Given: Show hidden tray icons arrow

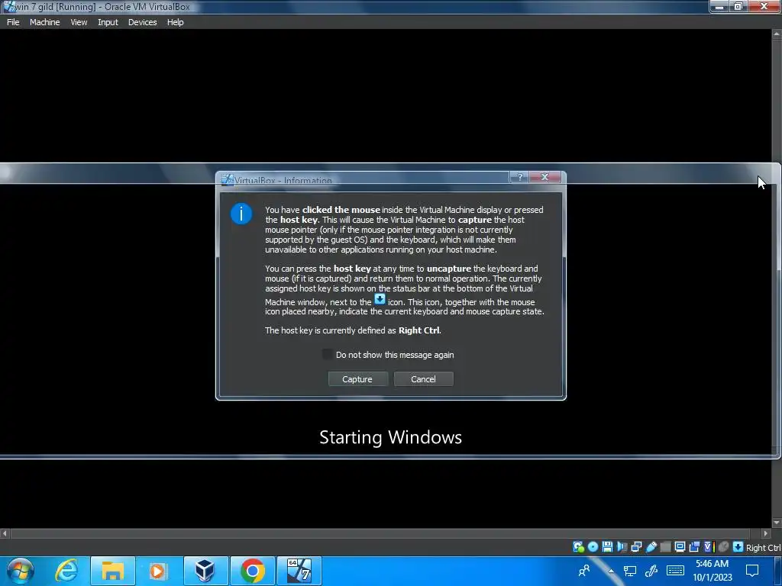Looking at the screenshot, I should [611, 571].
